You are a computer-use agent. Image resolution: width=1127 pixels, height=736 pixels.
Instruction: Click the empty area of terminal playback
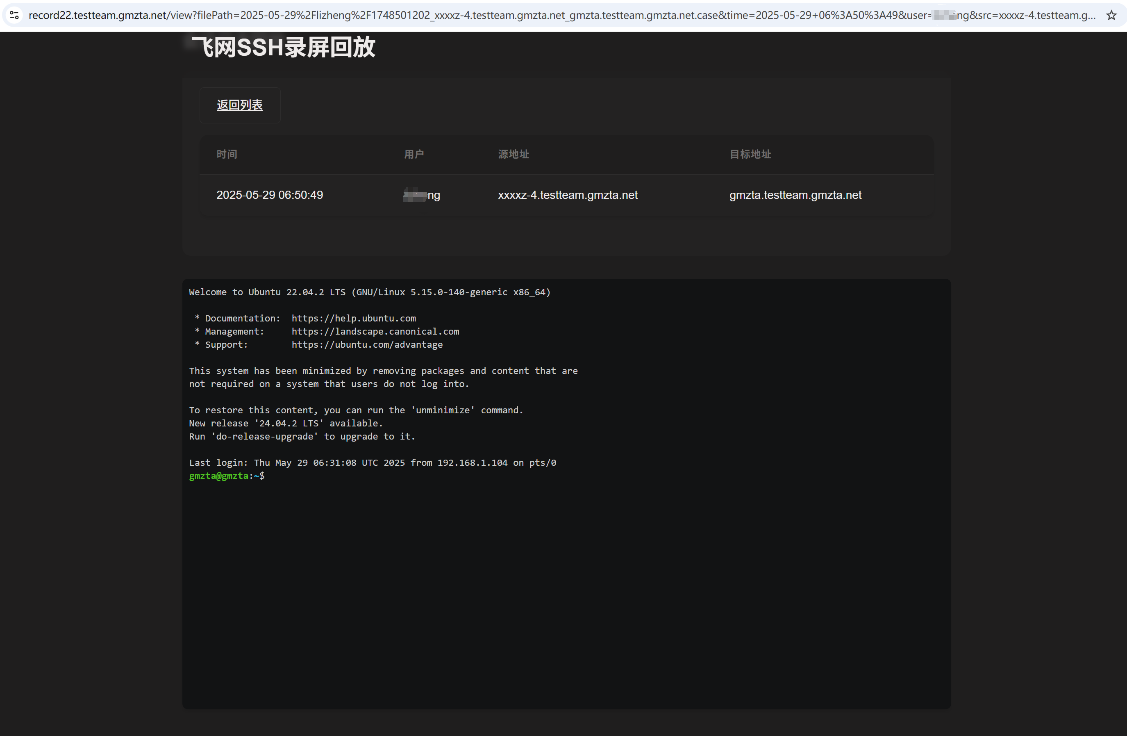[566, 592]
